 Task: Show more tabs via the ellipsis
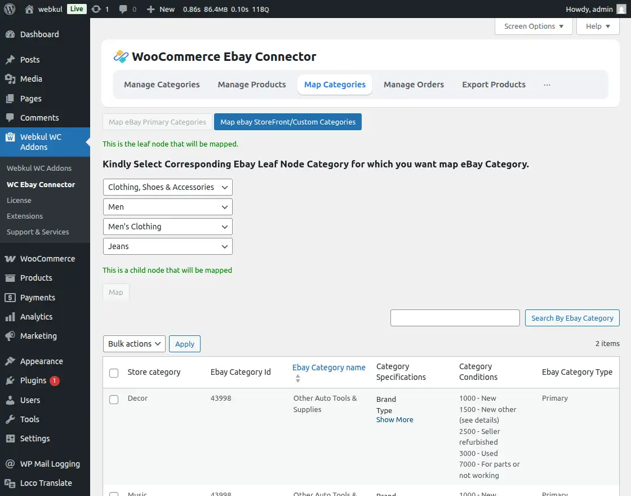tap(547, 85)
